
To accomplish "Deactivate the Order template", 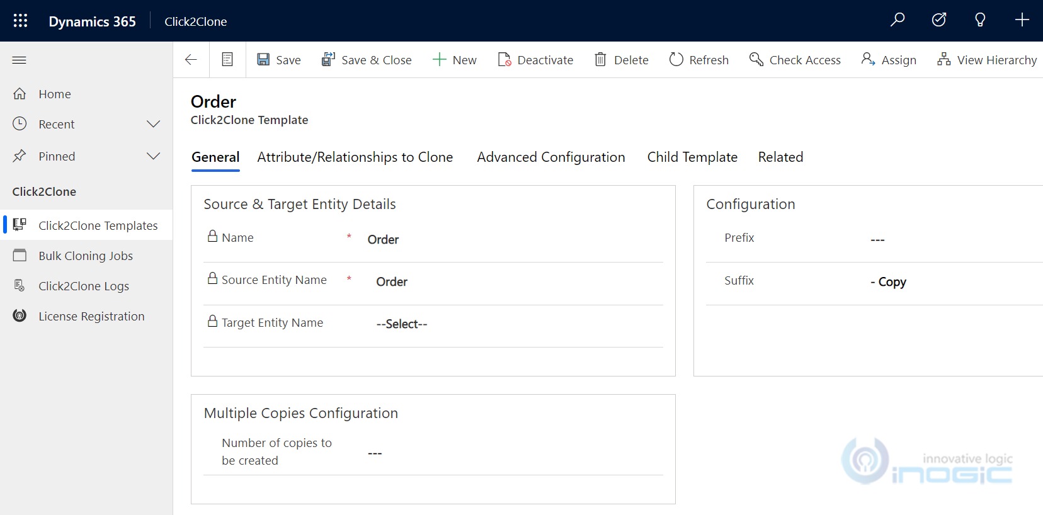I will [x=535, y=60].
